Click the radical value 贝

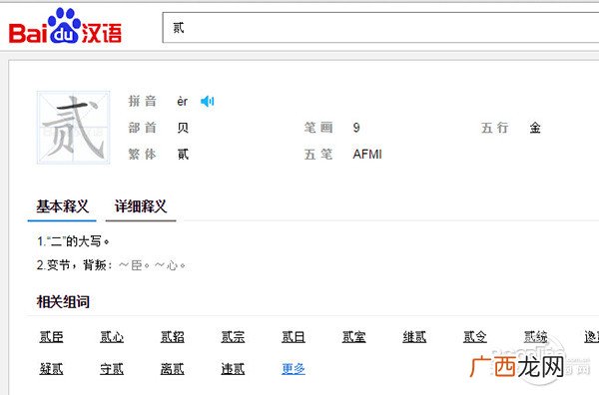[183, 128]
